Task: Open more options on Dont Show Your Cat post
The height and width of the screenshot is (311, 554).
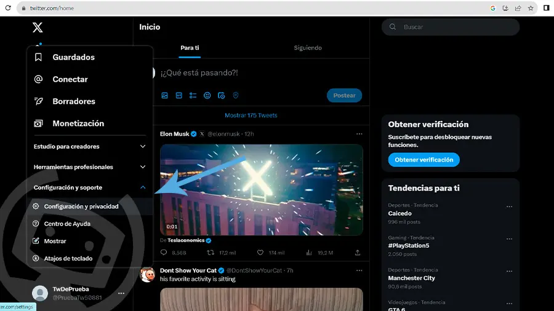Action: tap(359, 270)
